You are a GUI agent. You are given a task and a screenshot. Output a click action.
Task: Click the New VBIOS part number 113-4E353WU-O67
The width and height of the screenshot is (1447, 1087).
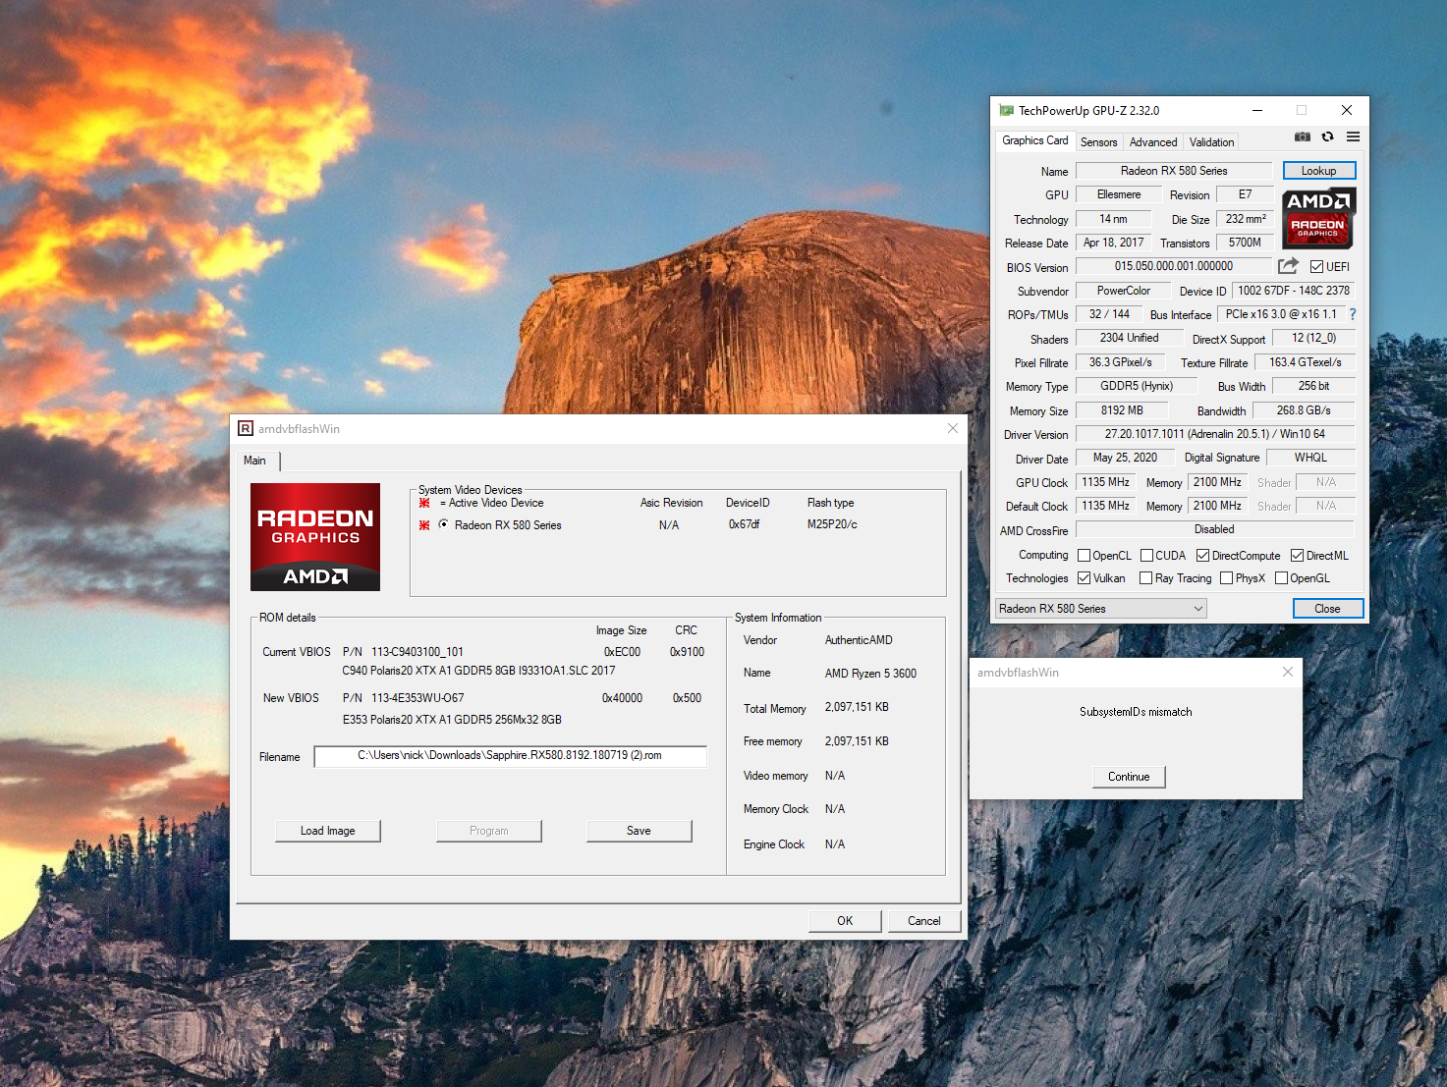(x=417, y=698)
